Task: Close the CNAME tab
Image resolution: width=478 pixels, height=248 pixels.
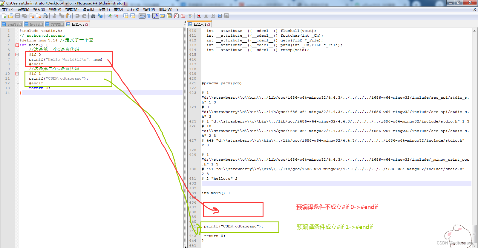Action: point(62,24)
